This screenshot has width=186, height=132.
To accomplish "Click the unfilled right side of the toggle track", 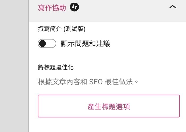I will (52, 43).
